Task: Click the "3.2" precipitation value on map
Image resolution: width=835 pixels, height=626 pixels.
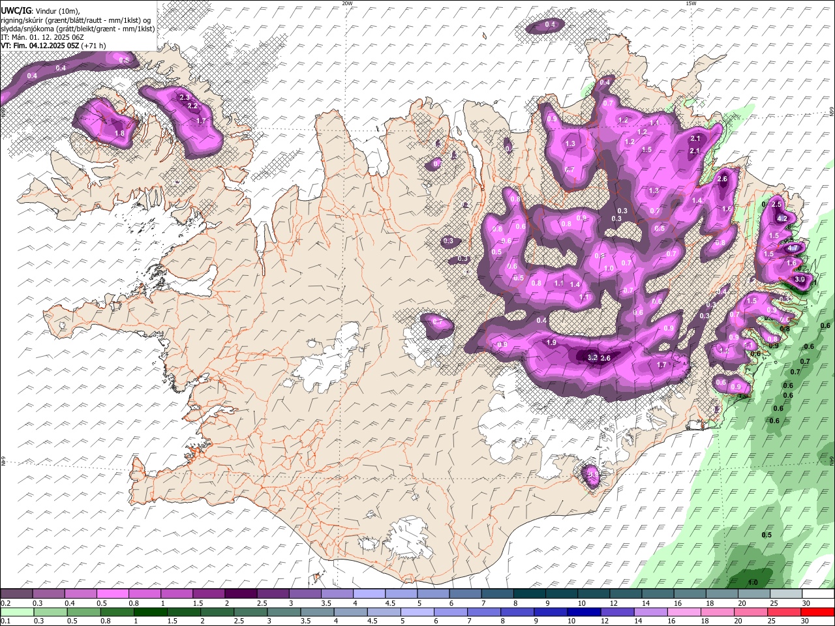Action: click(592, 358)
